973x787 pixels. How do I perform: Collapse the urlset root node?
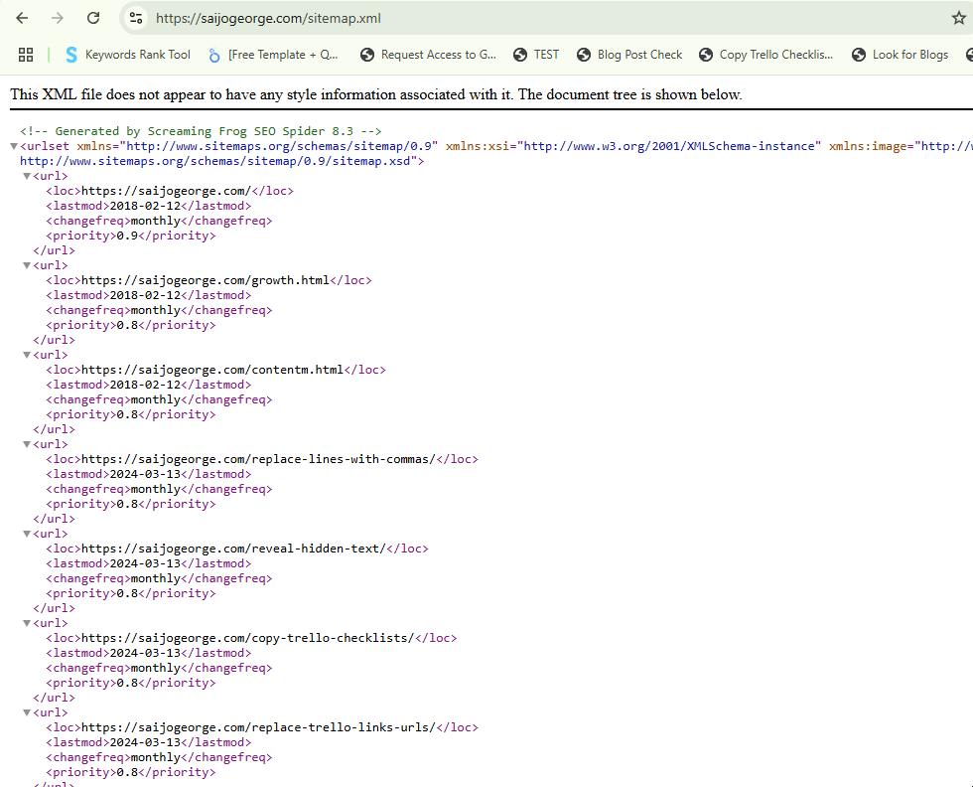tap(14, 147)
